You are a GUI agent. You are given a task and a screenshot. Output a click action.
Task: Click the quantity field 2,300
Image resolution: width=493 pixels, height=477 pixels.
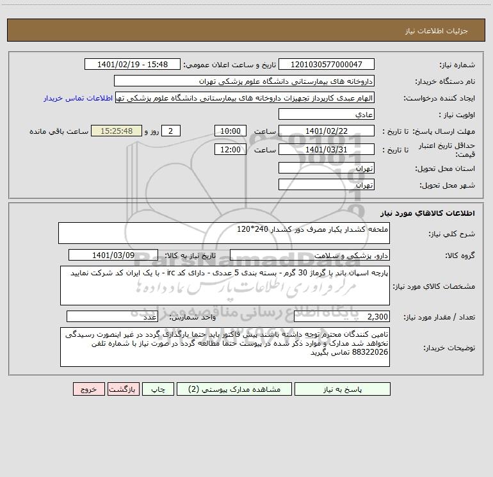[x=342, y=316]
